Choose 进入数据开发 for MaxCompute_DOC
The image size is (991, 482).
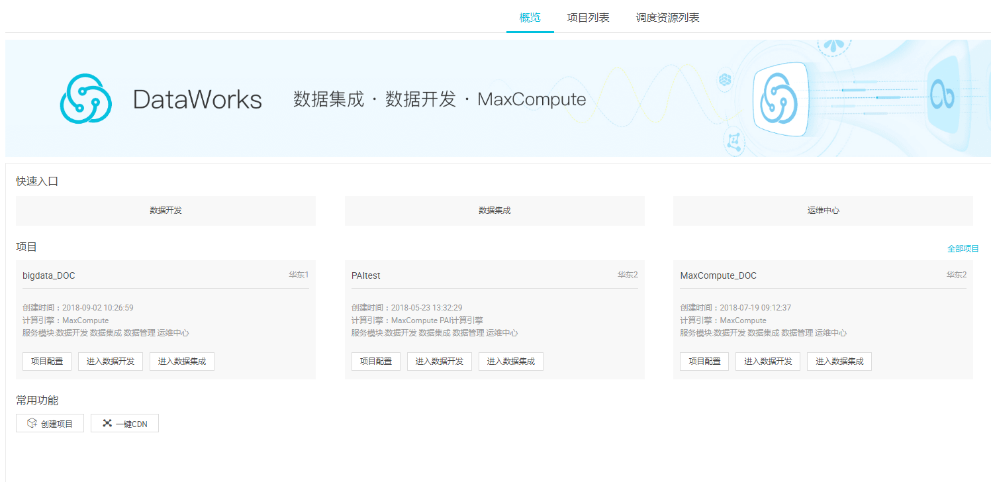[768, 361]
